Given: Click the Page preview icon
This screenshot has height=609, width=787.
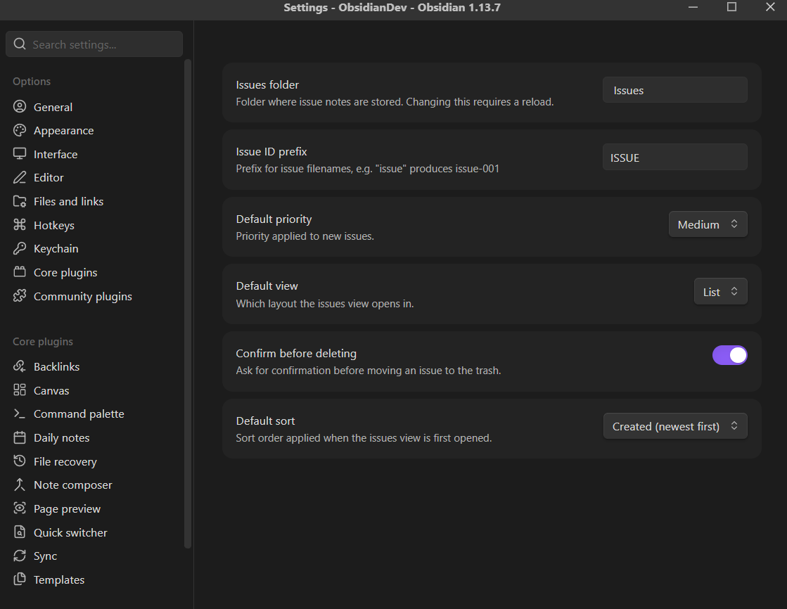Looking at the screenshot, I should (20, 508).
